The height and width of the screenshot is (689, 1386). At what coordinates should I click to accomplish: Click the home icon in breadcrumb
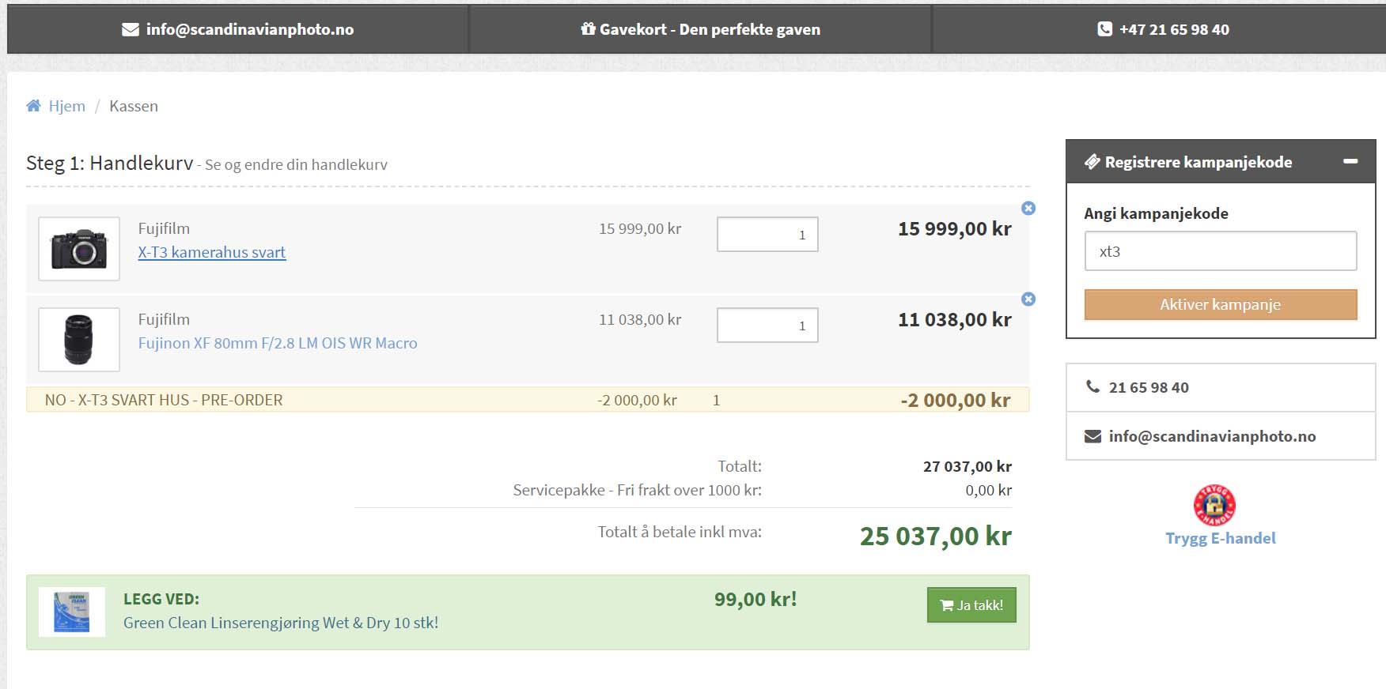[x=33, y=106]
